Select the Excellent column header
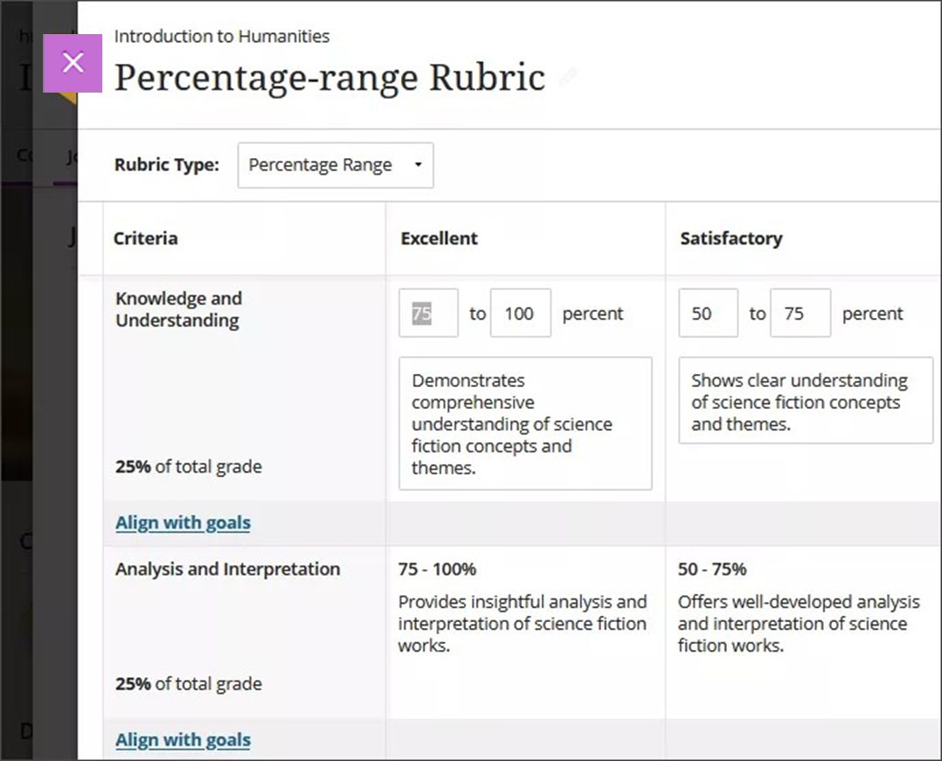This screenshot has width=942, height=761. 438,238
